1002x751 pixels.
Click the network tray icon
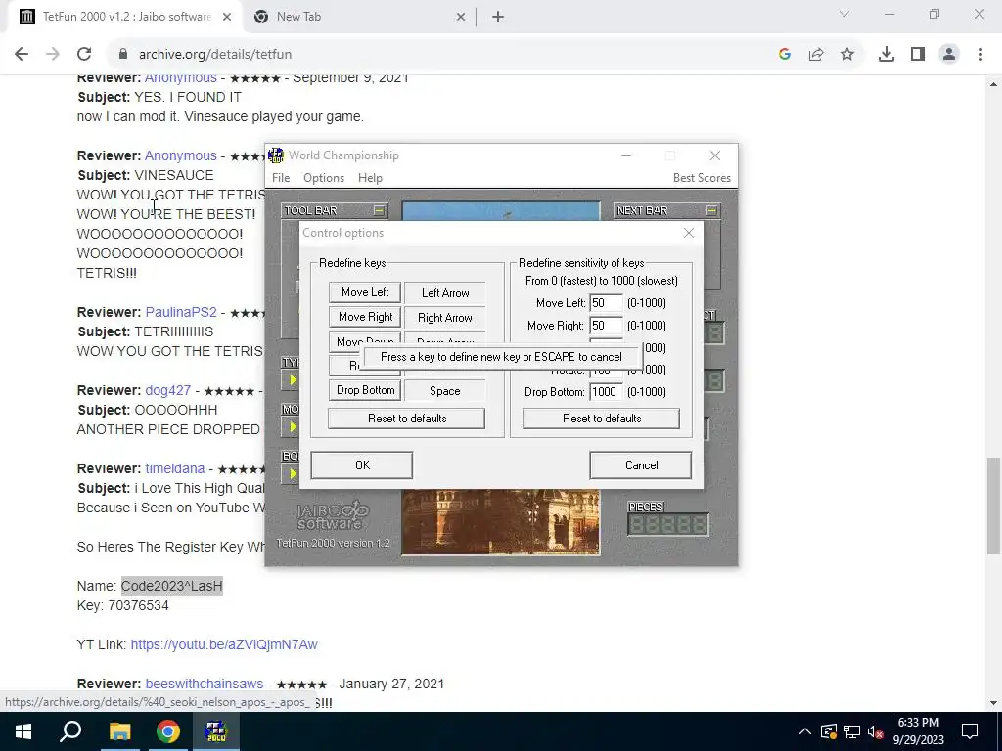(x=852, y=731)
